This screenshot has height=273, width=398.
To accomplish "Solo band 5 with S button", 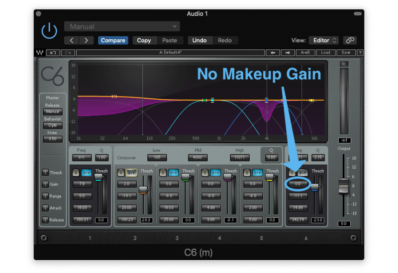I will [247, 173].
